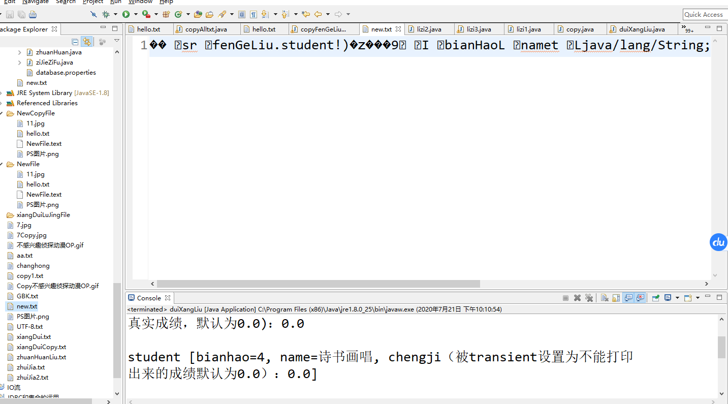Click the Previous Annotation icon
Image resolution: width=728 pixels, height=404 pixels.
tap(286, 14)
